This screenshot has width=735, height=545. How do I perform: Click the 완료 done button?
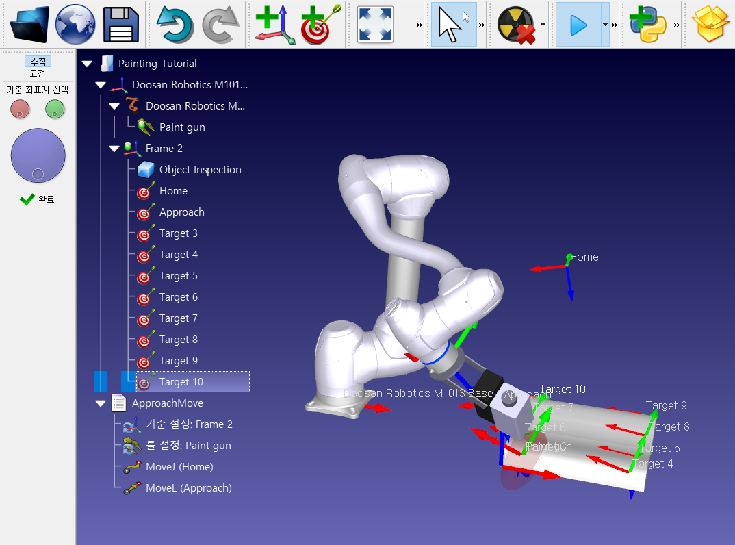[x=38, y=199]
